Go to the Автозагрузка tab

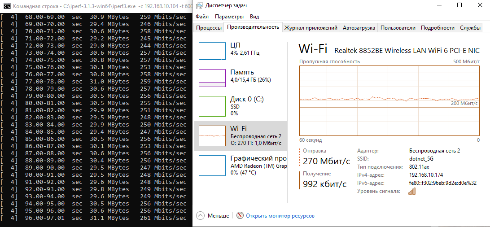(359, 28)
